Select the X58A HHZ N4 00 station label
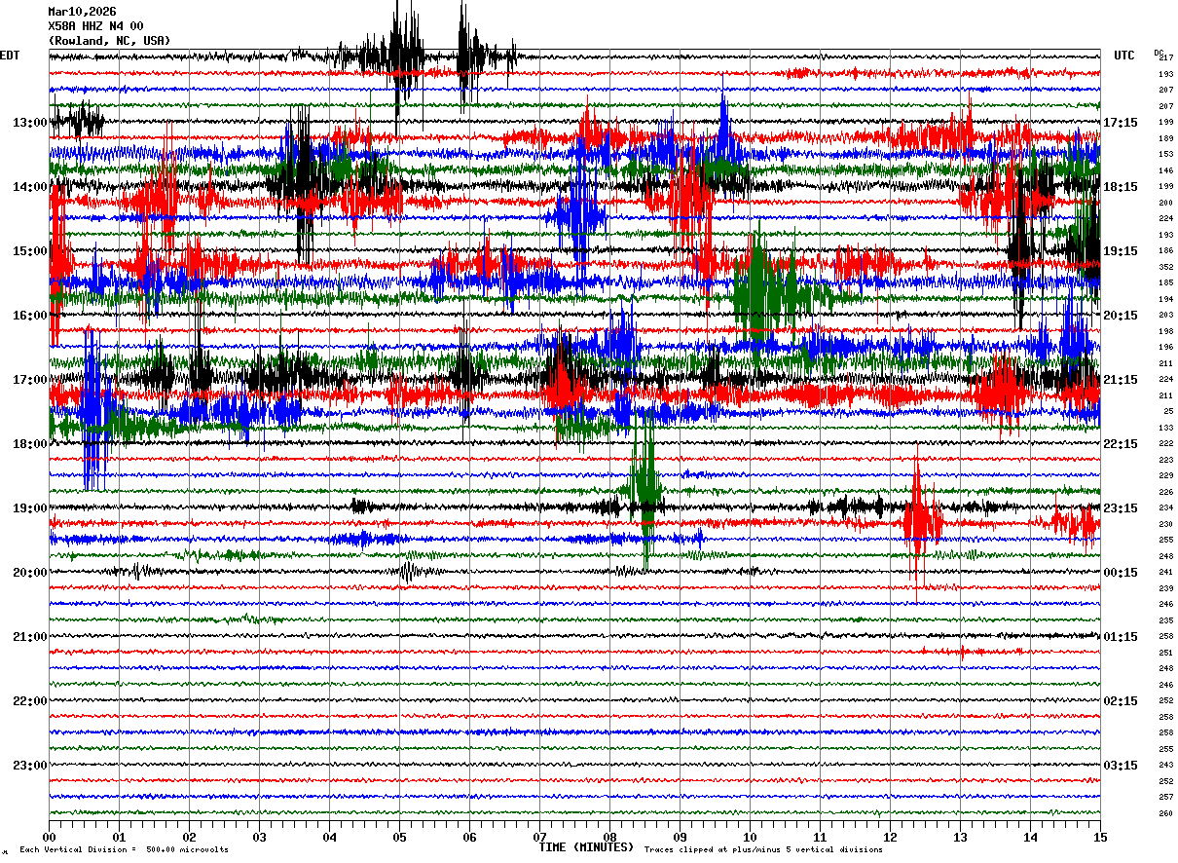 (x=95, y=26)
